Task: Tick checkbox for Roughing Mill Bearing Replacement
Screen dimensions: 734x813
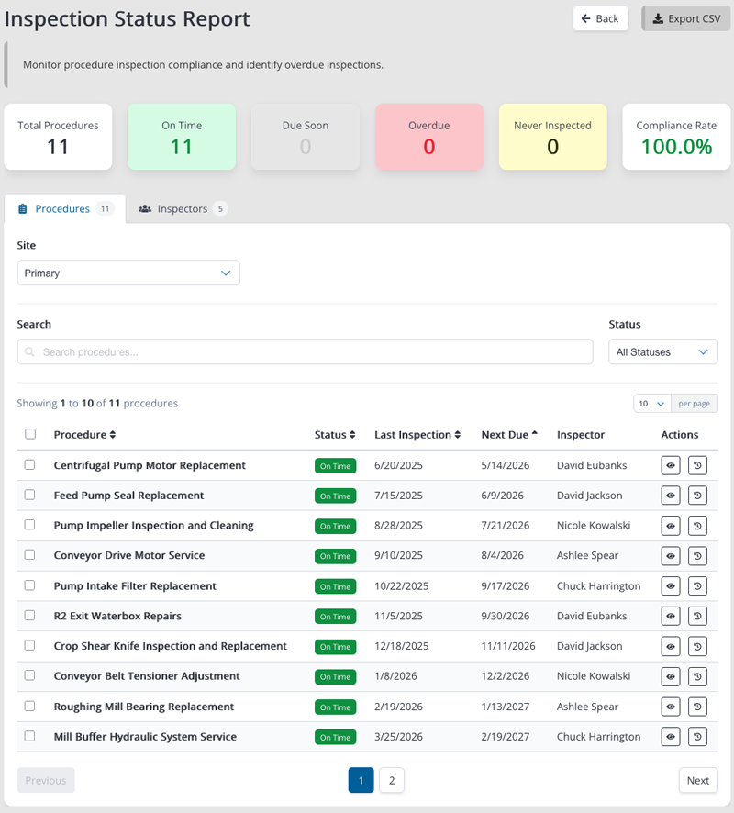Action: click(29, 707)
